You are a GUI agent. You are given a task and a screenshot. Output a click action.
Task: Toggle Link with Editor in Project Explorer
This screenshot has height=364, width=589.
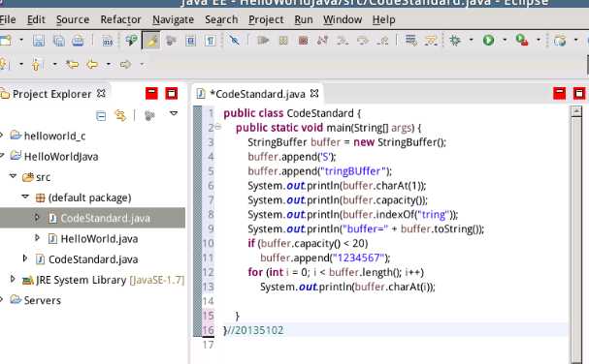[120, 115]
